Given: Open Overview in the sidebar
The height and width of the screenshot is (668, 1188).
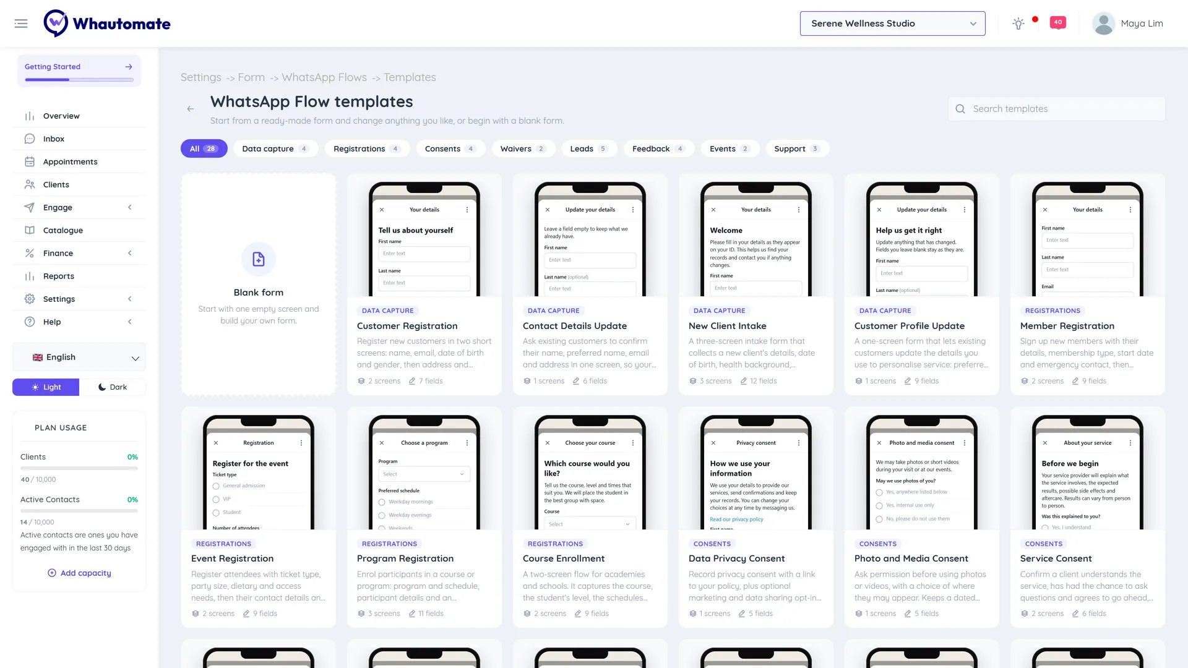Looking at the screenshot, I should pyautogui.click(x=79, y=116).
